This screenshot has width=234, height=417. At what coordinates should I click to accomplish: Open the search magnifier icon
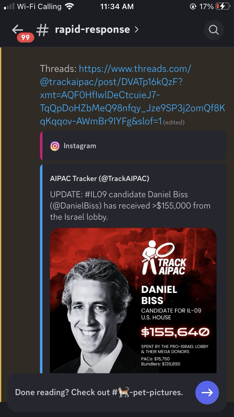point(214,30)
